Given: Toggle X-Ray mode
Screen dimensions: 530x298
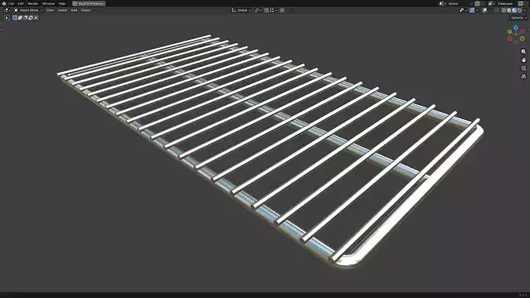Looking at the screenshot, I should (496, 10).
